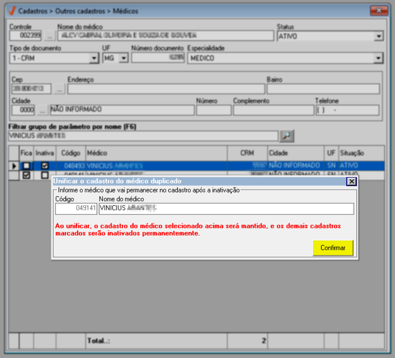Click the total count value 2
This screenshot has width=395, height=358.
[x=263, y=341]
